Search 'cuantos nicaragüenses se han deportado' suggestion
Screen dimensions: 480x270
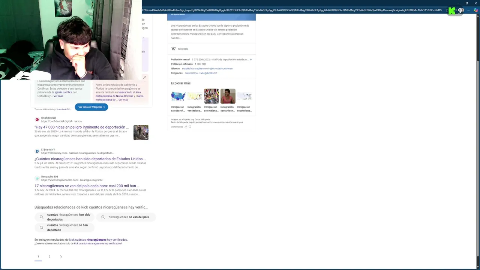[64, 228]
